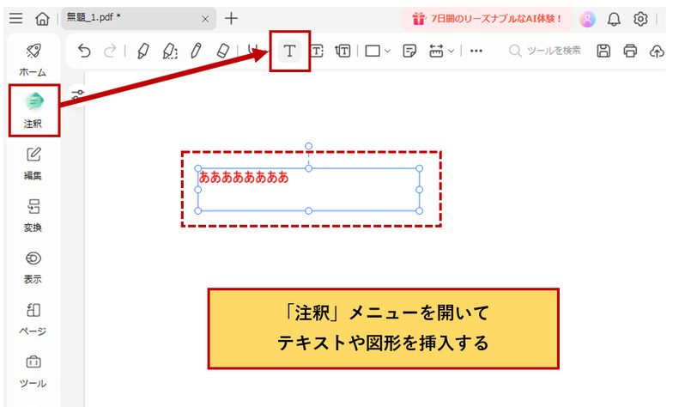Close the 無題_1.pdf tab
691x407 pixels.
[x=205, y=19]
